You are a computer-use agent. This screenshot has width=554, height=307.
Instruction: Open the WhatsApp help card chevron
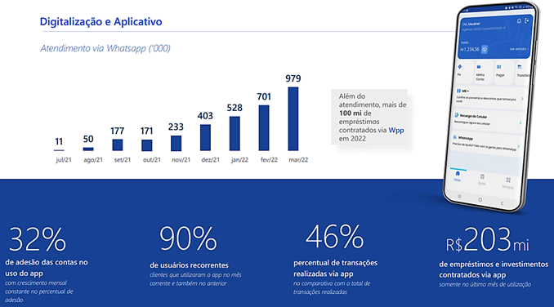pos(519,146)
